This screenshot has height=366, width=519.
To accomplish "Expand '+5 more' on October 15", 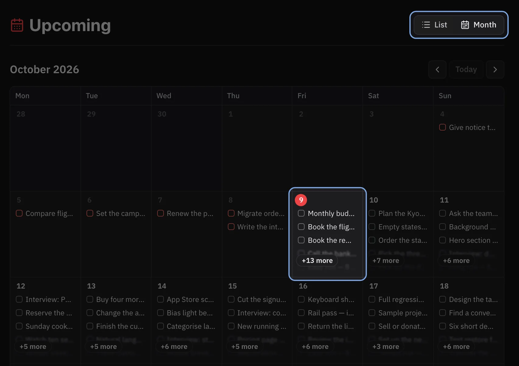I will pos(245,346).
